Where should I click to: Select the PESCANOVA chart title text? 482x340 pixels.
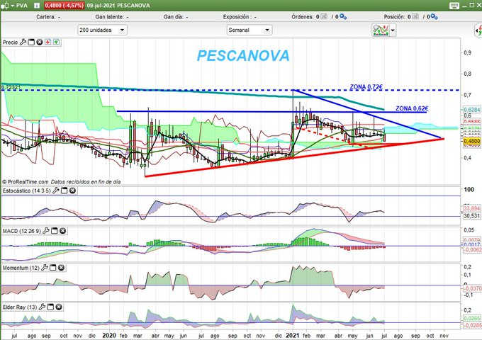pyautogui.click(x=243, y=55)
